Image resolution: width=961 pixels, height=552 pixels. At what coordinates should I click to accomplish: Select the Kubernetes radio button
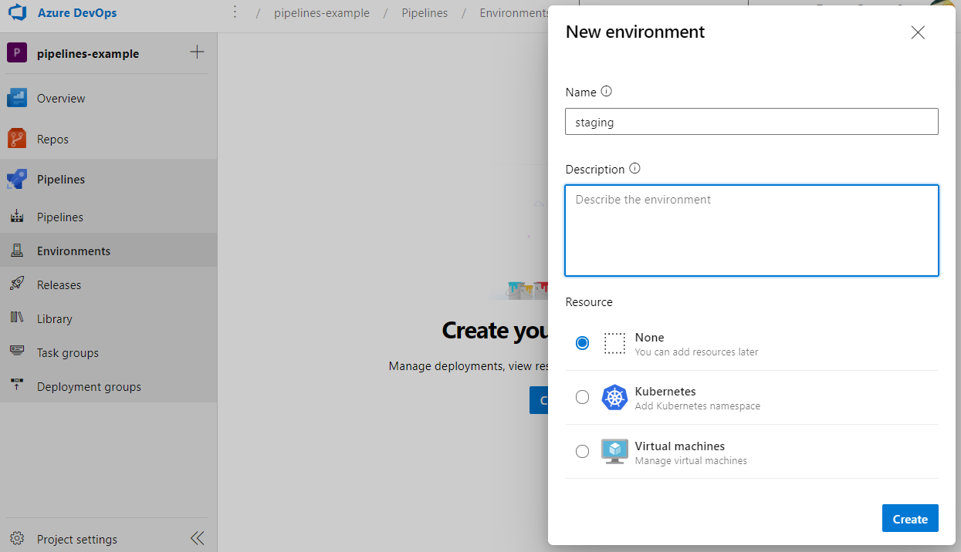(583, 397)
